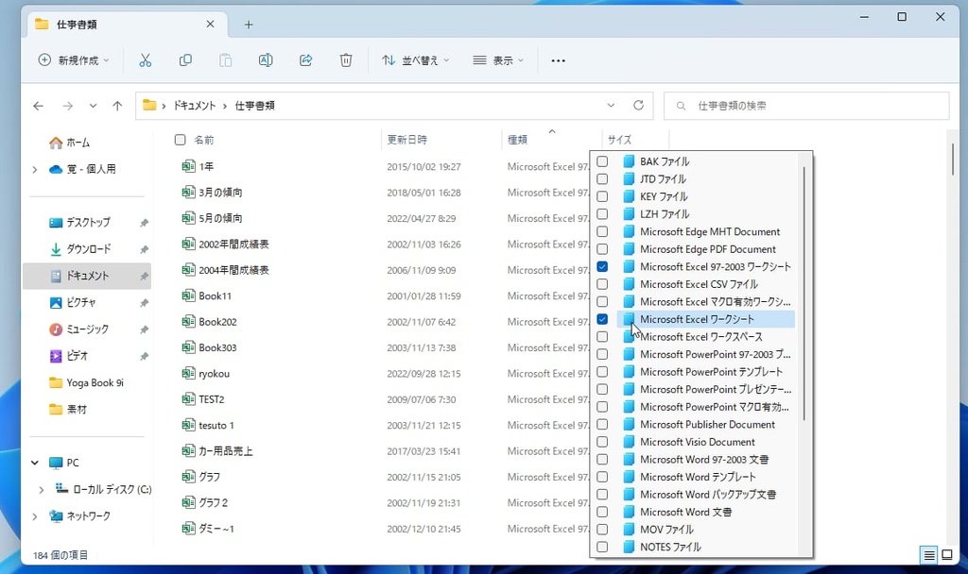This screenshot has width=968, height=574.
Task: Expand ローカル ディスク (C:) node
Action: (x=42, y=490)
